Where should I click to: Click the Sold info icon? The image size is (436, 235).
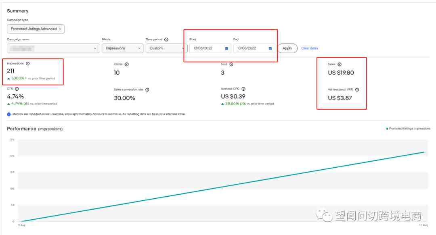(231, 64)
